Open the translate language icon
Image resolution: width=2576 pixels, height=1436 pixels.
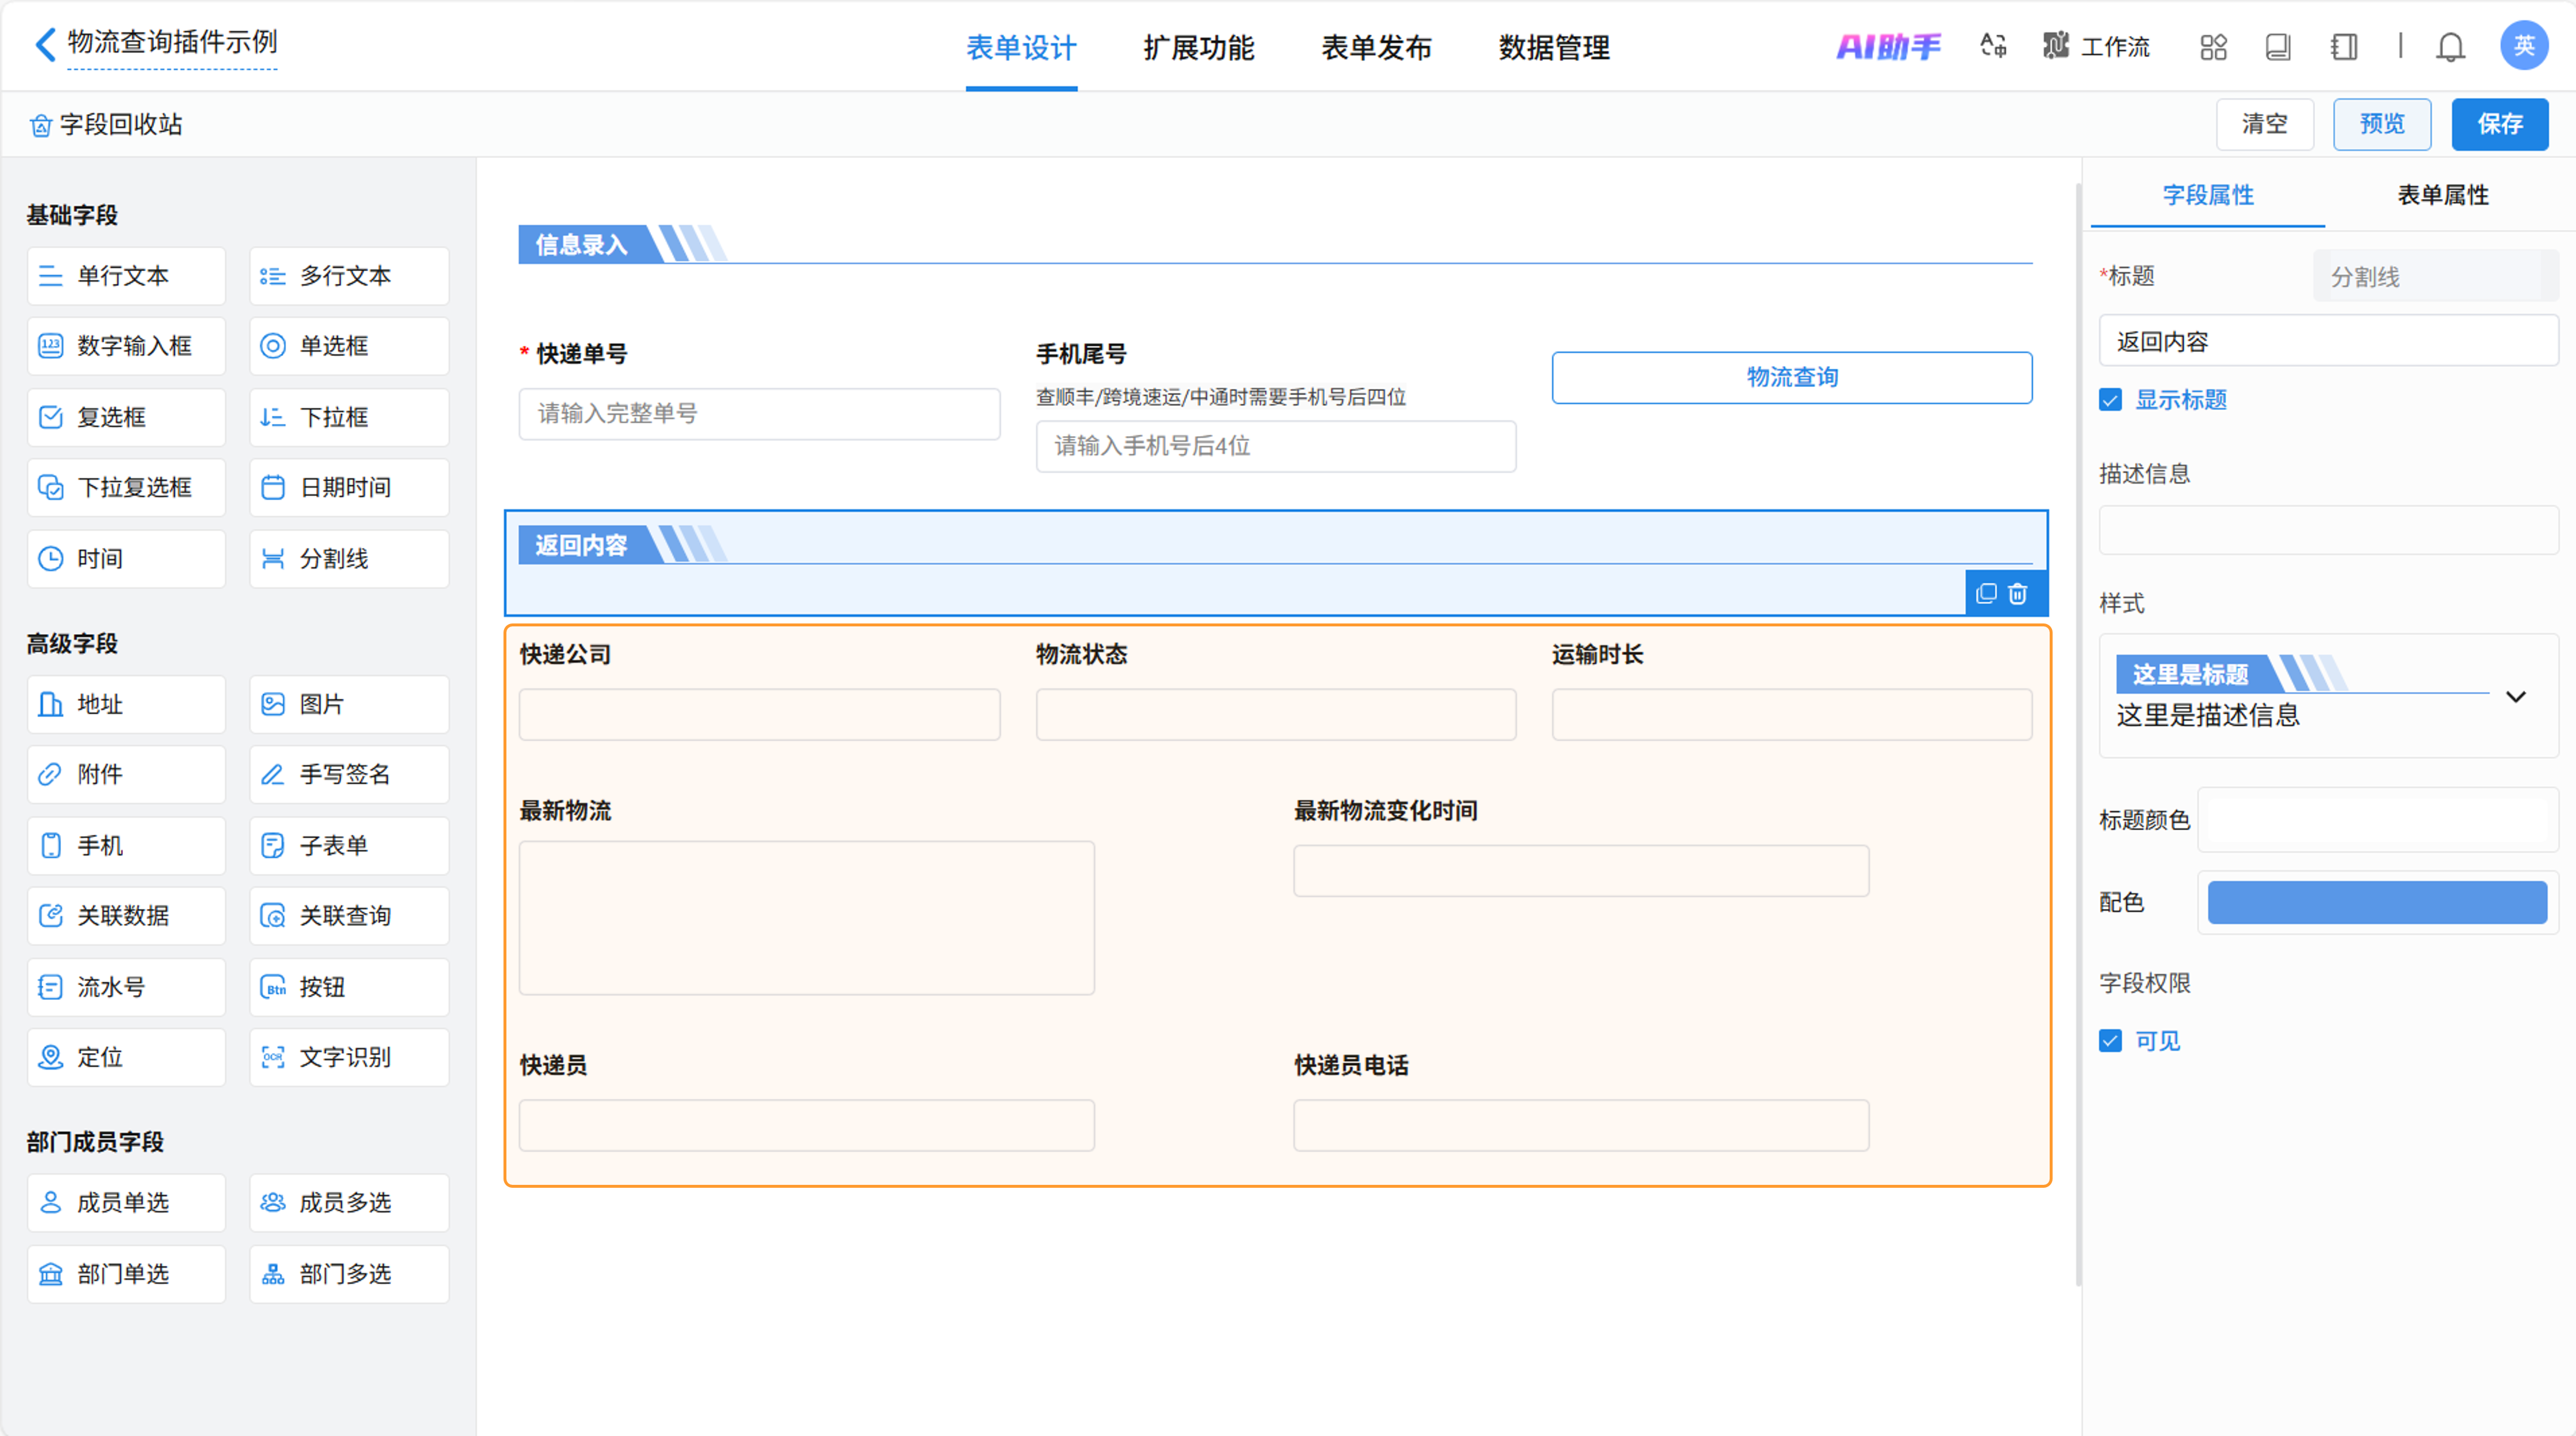click(x=1993, y=46)
